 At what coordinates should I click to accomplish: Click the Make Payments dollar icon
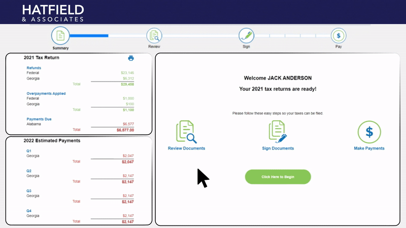coord(369,132)
